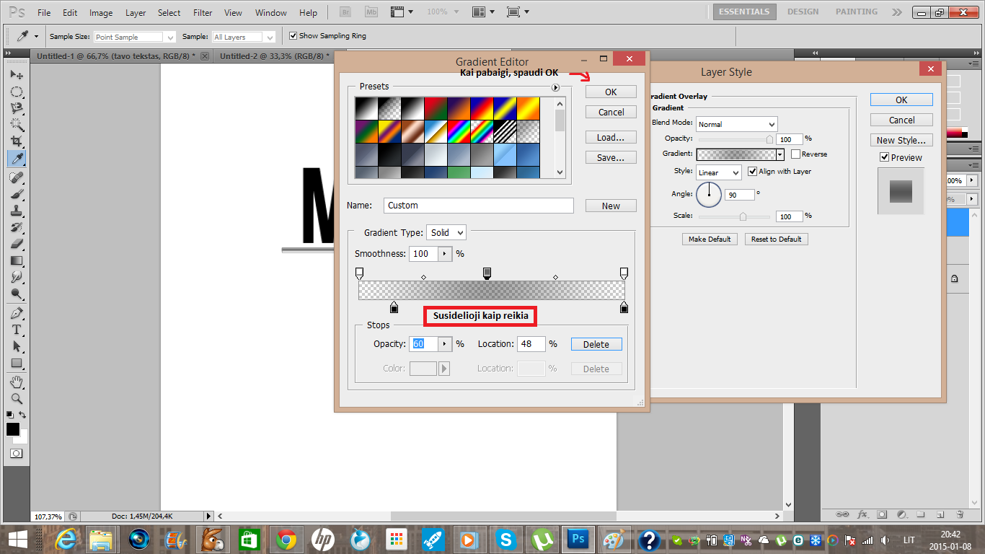Open the Windows Start button
Screen dimensions: 985x554
pyautogui.click(x=18, y=539)
